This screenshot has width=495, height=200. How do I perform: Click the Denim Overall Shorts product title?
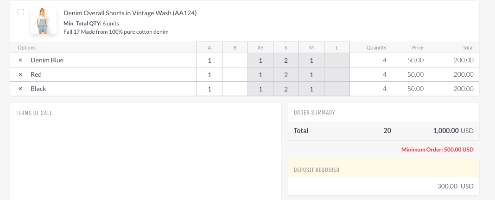[x=130, y=13]
